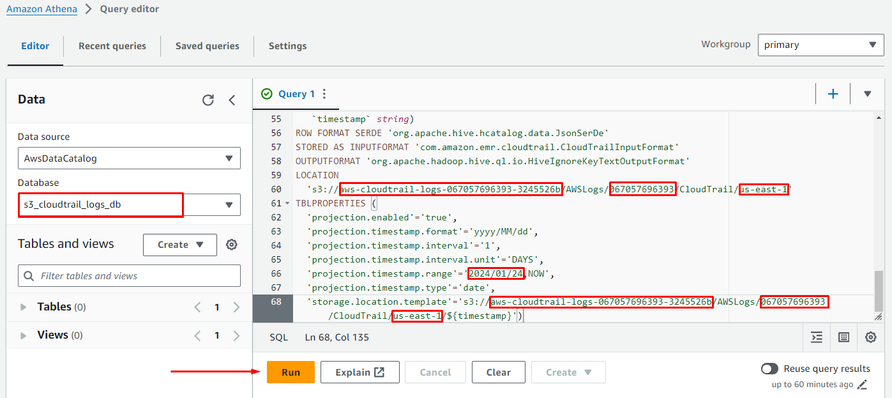This screenshot has height=398, width=892.
Task: Open keyboard shortcuts icon in editor
Action: click(x=843, y=337)
